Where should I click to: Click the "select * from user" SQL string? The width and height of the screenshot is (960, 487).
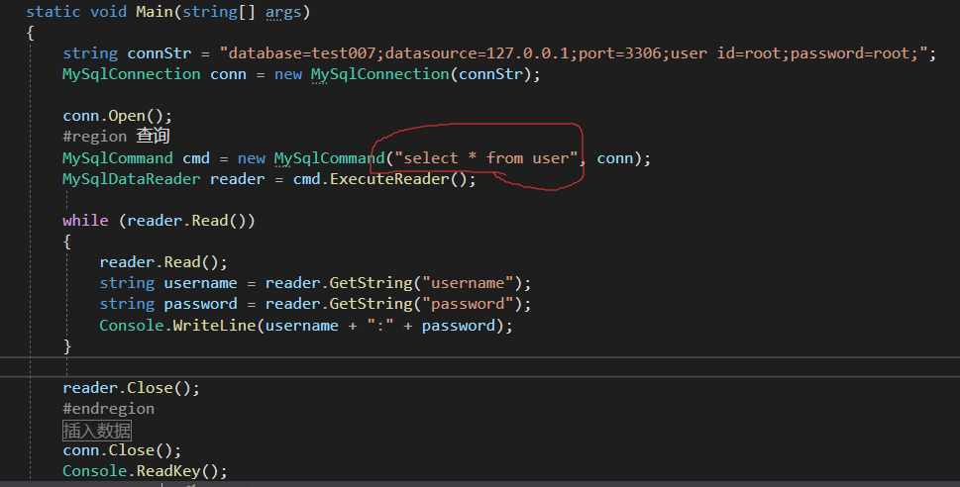[486, 157]
